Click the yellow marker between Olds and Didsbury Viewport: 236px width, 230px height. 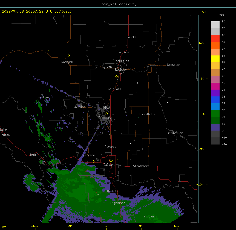tap(106, 114)
